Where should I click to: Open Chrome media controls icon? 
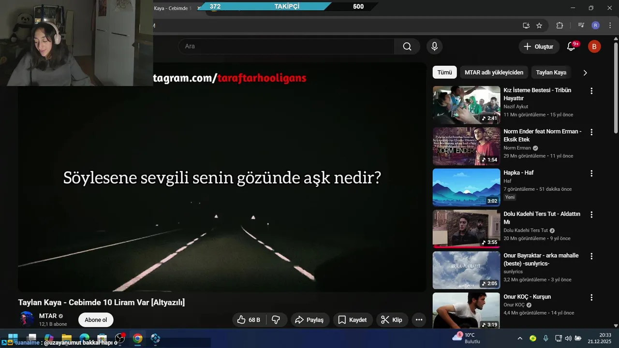[x=581, y=26]
